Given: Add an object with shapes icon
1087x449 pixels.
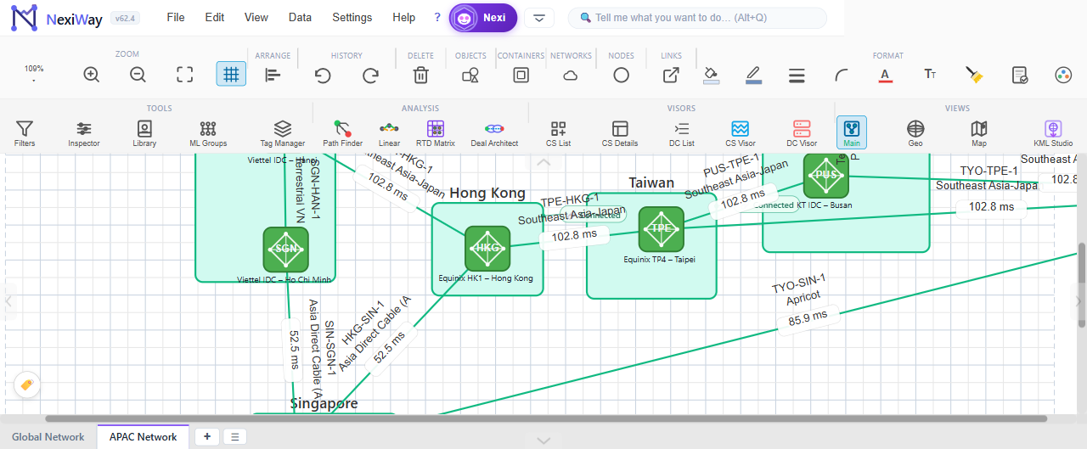Looking at the screenshot, I should tap(470, 75).
